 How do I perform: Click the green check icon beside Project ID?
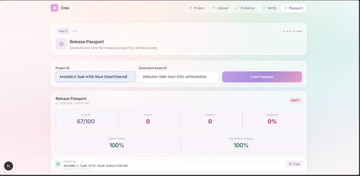coord(58,164)
